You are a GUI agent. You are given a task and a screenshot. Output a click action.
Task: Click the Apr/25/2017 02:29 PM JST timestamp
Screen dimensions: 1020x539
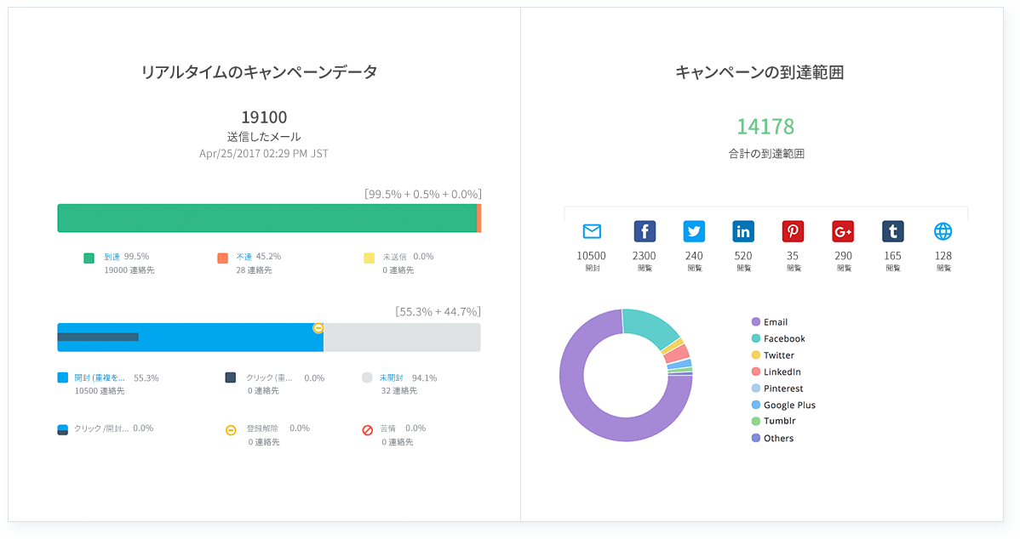click(x=264, y=154)
